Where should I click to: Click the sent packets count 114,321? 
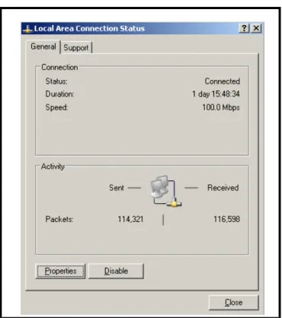[130, 219]
